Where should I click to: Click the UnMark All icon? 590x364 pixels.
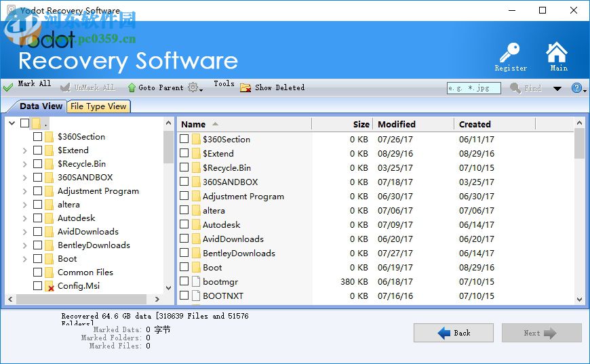(x=65, y=87)
